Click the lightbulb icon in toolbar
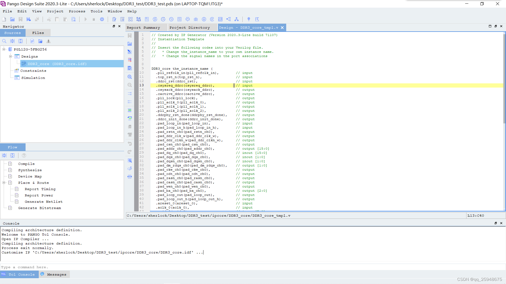Screen dimensions: 506x284 point(249,19)
